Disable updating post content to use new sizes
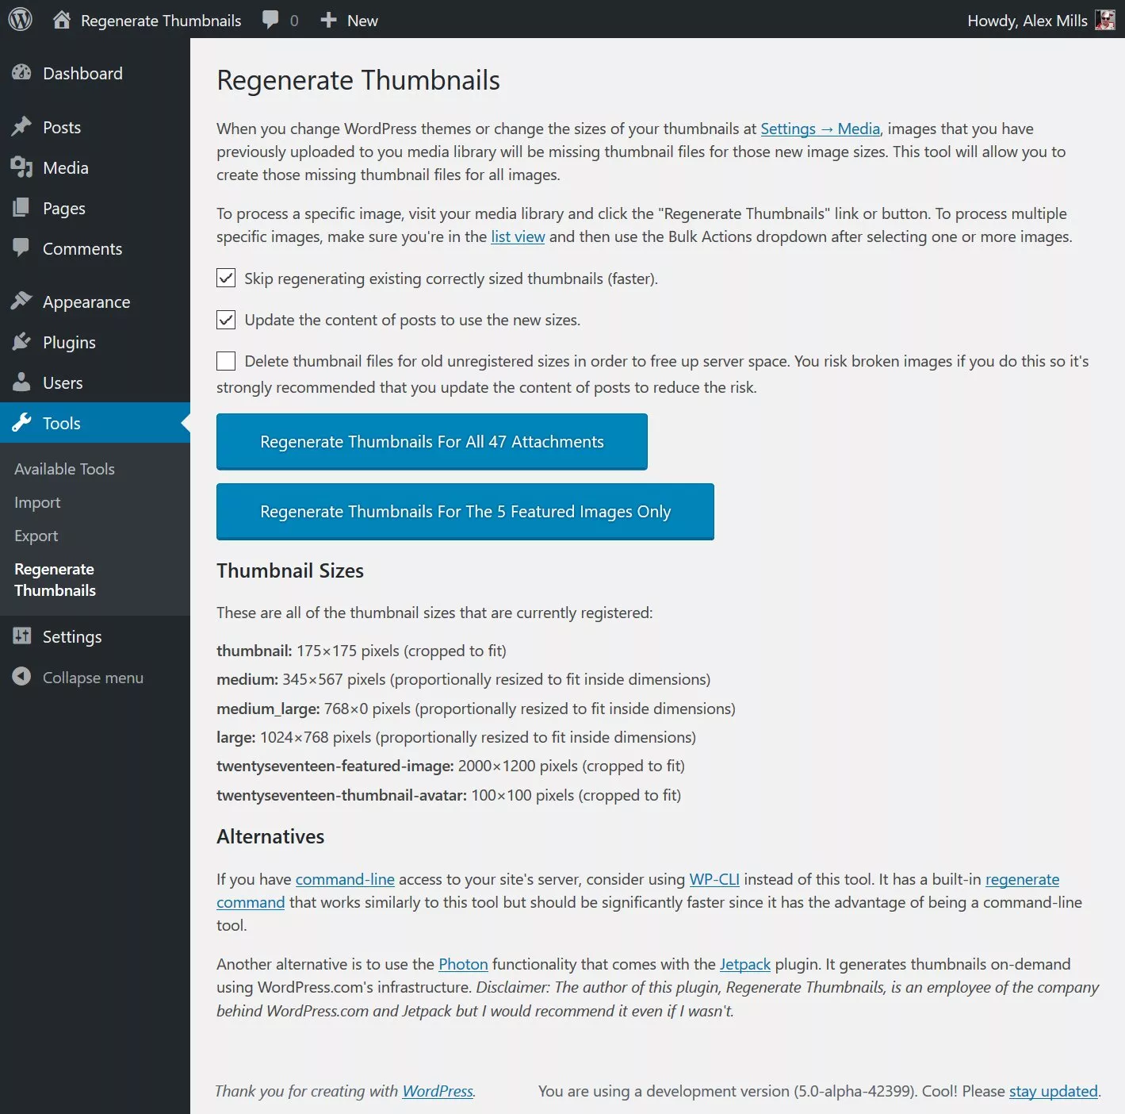The image size is (1125, 1114). pos(226,320)
